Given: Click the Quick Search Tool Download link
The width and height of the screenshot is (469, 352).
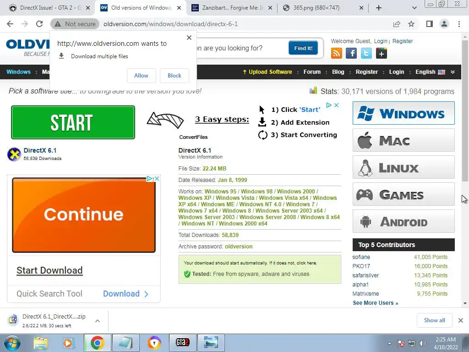Looking at the screenshot, I should 125,294.
